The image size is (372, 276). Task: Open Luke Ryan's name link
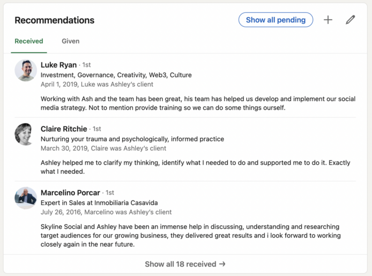[x=58, y=65]
